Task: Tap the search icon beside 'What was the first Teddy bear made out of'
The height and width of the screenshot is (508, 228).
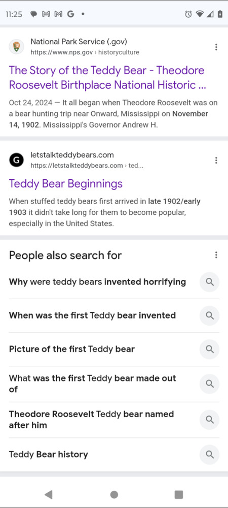Action: pyautogui.click(x=210, y=384)
